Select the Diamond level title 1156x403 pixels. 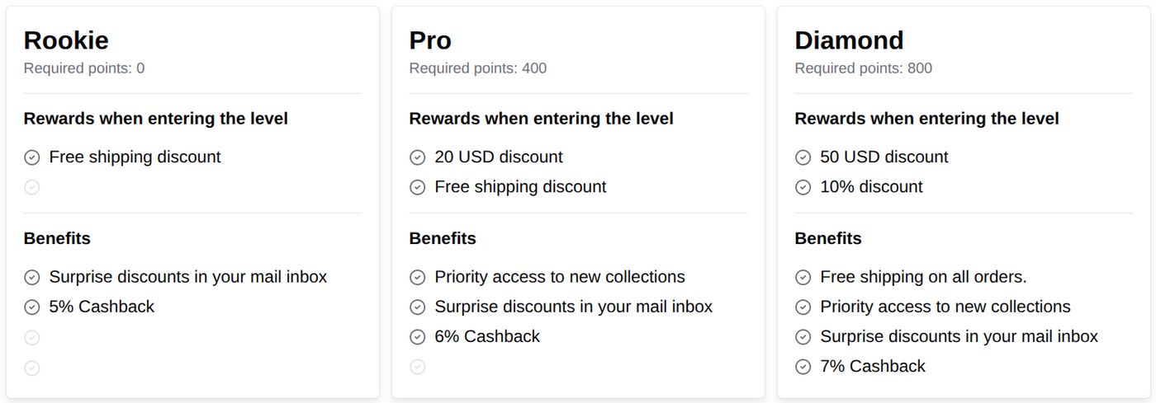click(x=849, y=40)
